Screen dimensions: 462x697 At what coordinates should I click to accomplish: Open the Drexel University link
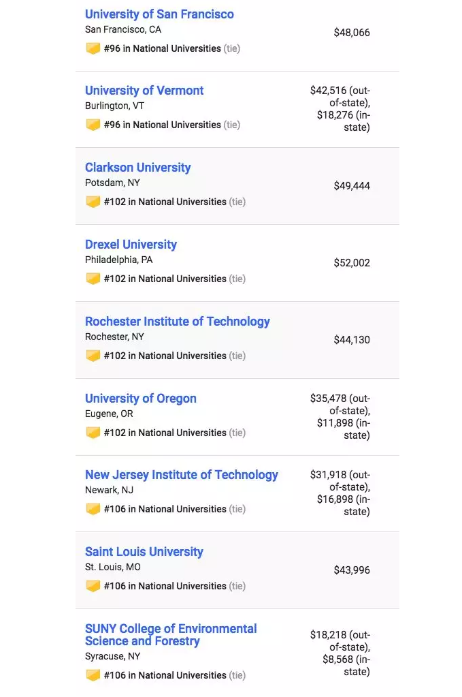tap(131, 245)
